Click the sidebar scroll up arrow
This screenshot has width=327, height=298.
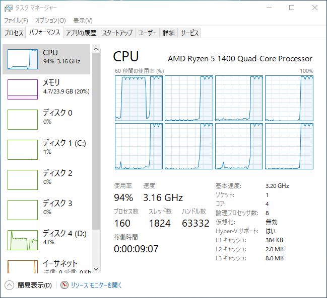pyautogui.click(x=96, y=49)
